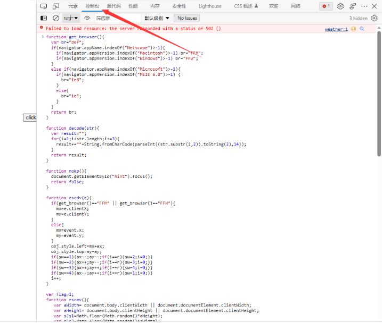This screenshot has width=382, height=323.
Task: Click the 筛选器 filter input field
Action: point(116,18)
